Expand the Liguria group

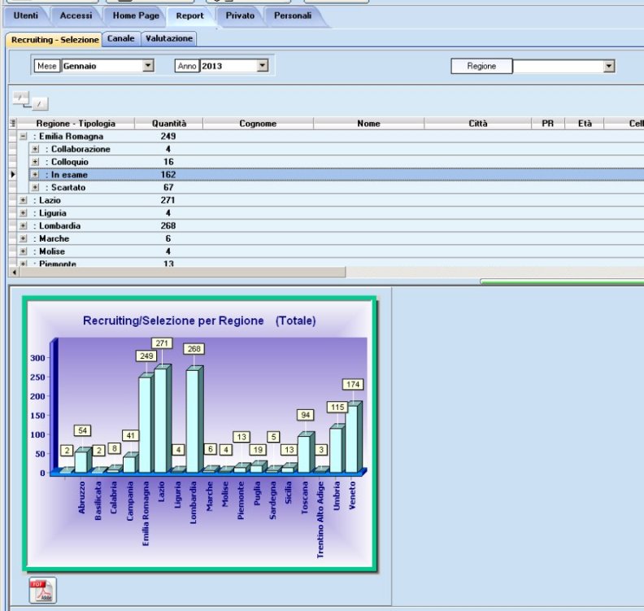[x=24, y=213]
